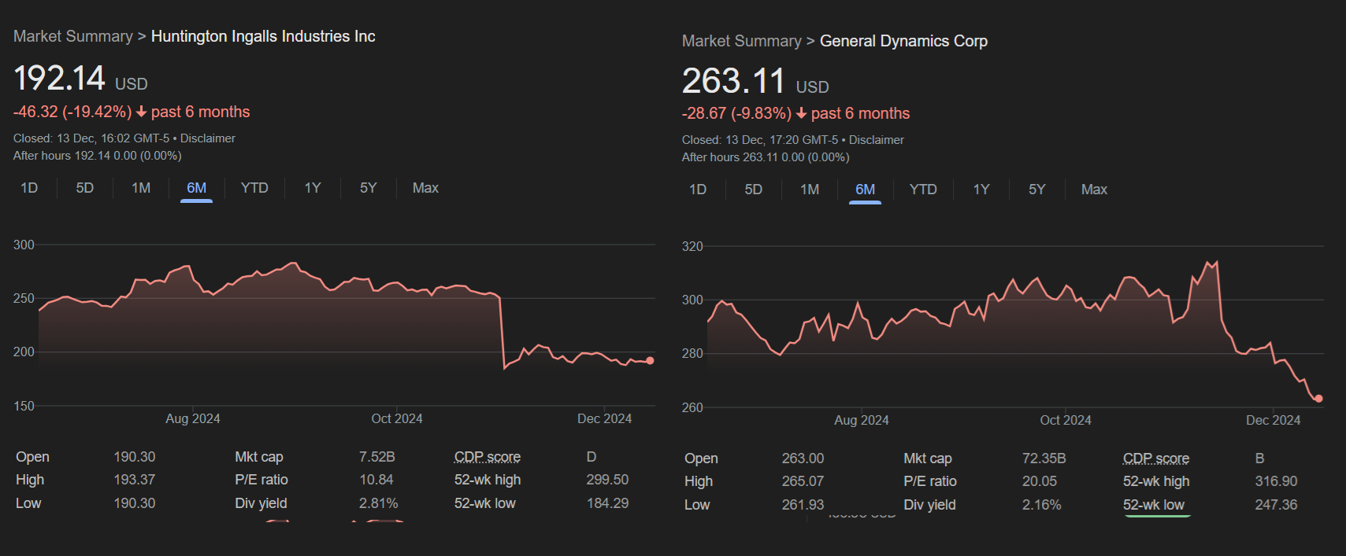The image size is (1346, 556).
Task: Click Oct 2024 label on General Dynamics chart
Action: coord(1066,420)
